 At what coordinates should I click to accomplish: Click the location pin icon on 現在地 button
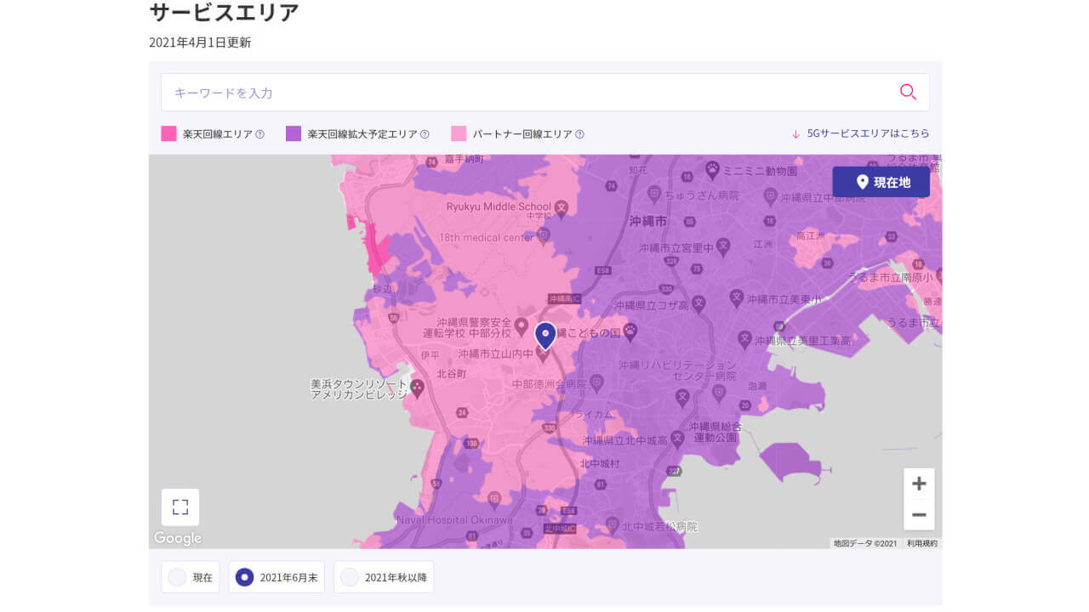point(863,181)
